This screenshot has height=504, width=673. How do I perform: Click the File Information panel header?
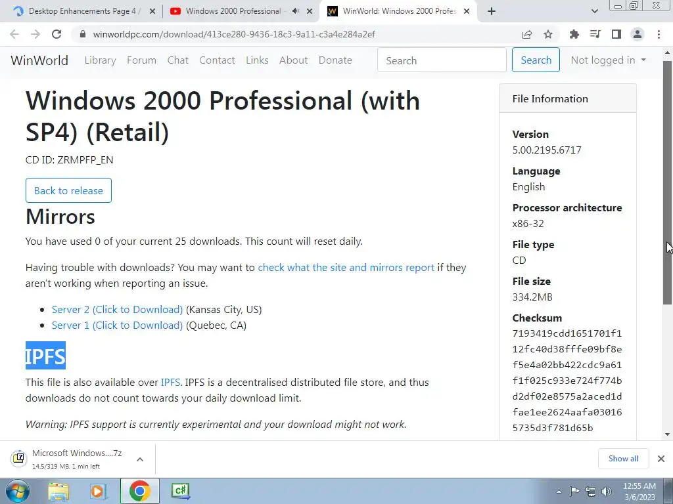pos(567,98)
